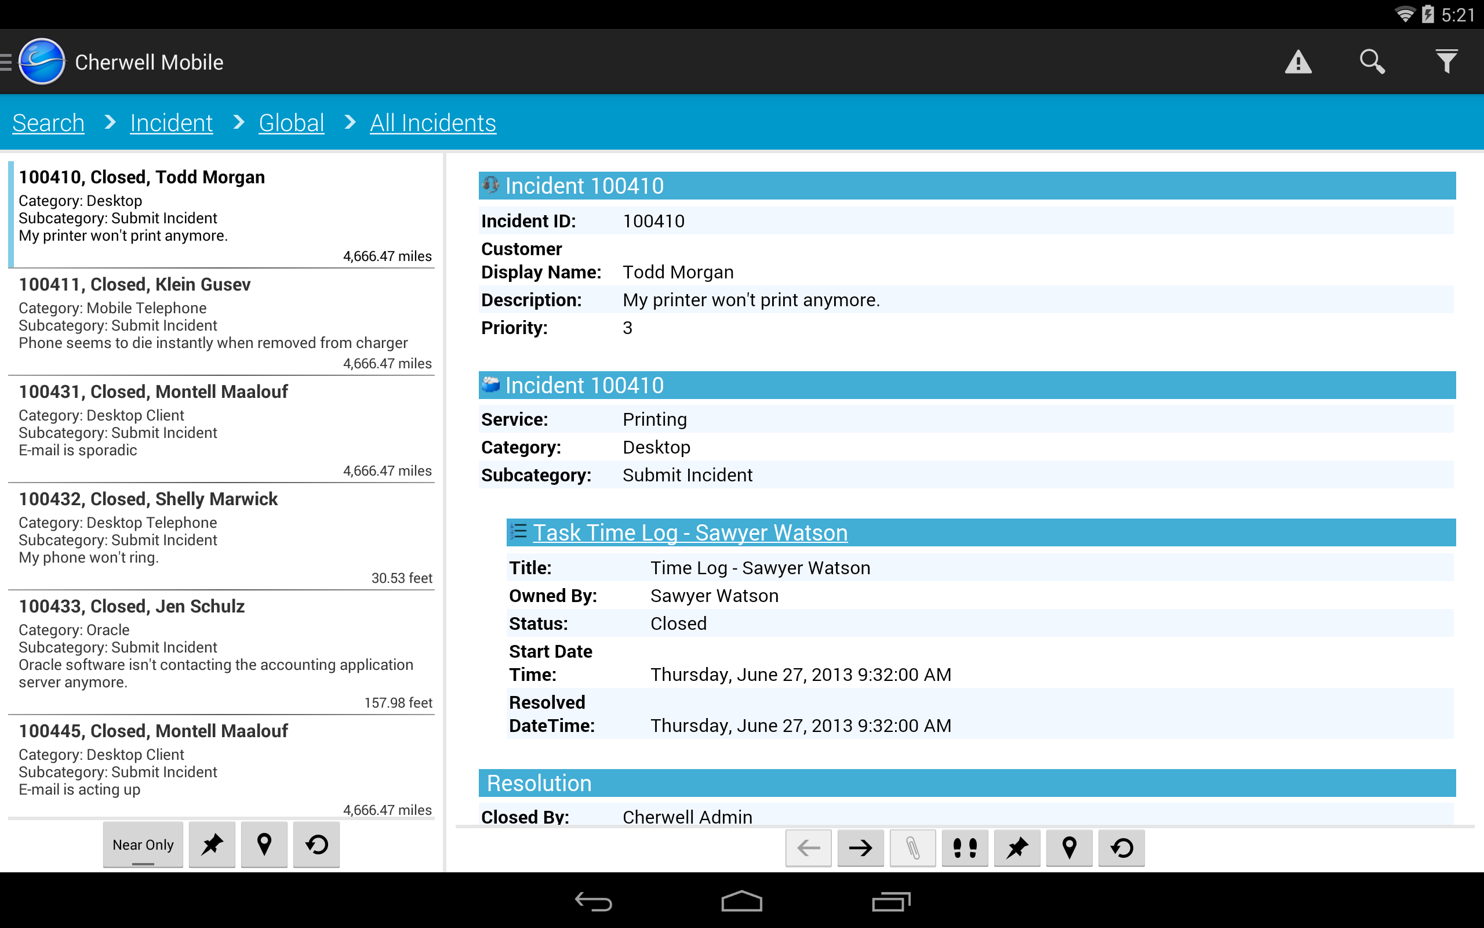The height and width of the screenshot is (928, 1484).
Task: Click the Resolution section header
Action: 967,783
